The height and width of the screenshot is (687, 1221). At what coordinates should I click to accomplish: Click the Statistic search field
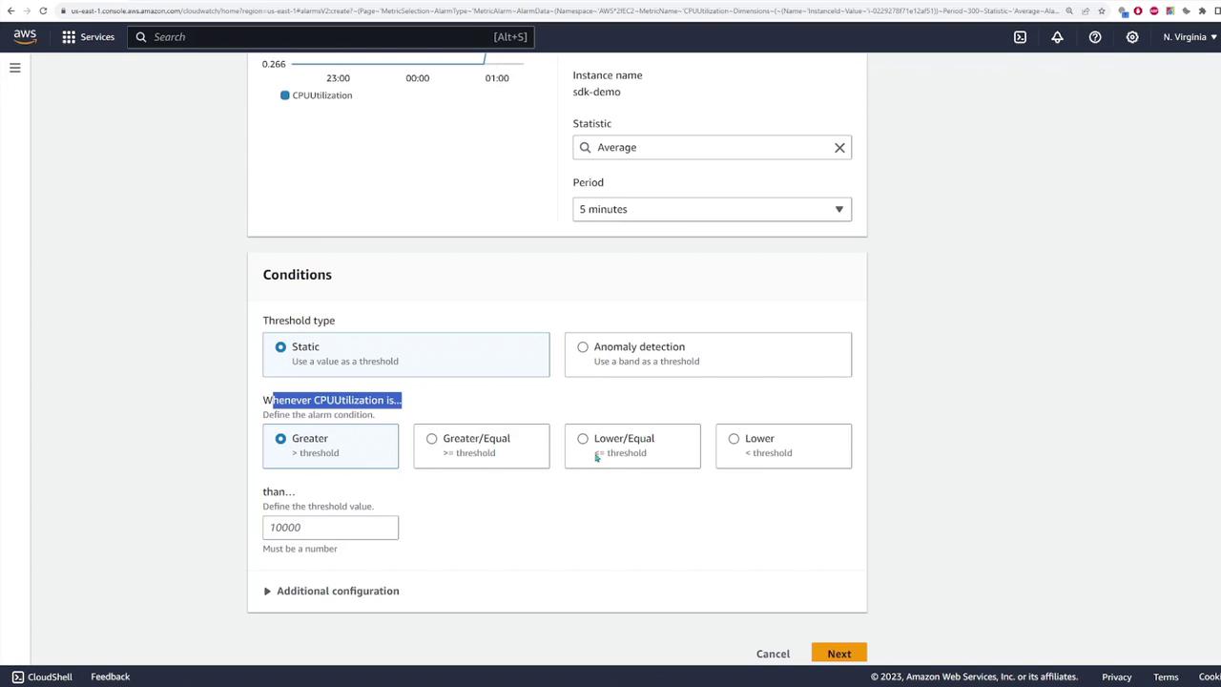712,148
